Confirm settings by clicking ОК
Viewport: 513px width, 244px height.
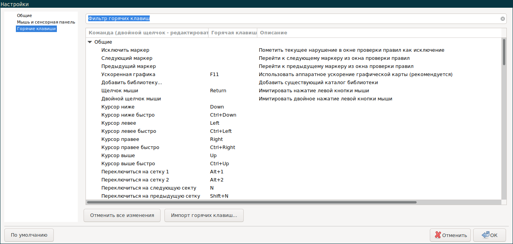(x=489, y=235)
